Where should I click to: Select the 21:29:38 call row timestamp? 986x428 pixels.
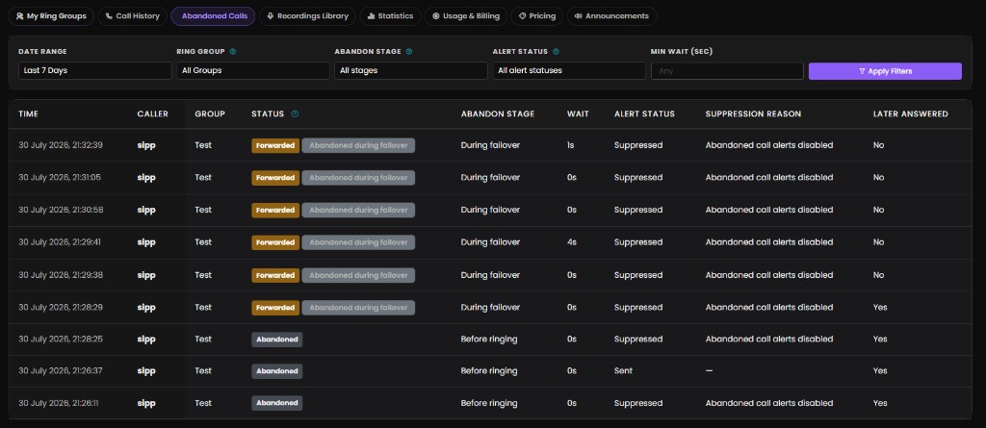(61, 275)
